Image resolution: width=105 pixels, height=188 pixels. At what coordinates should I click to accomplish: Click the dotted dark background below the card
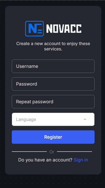53,181
